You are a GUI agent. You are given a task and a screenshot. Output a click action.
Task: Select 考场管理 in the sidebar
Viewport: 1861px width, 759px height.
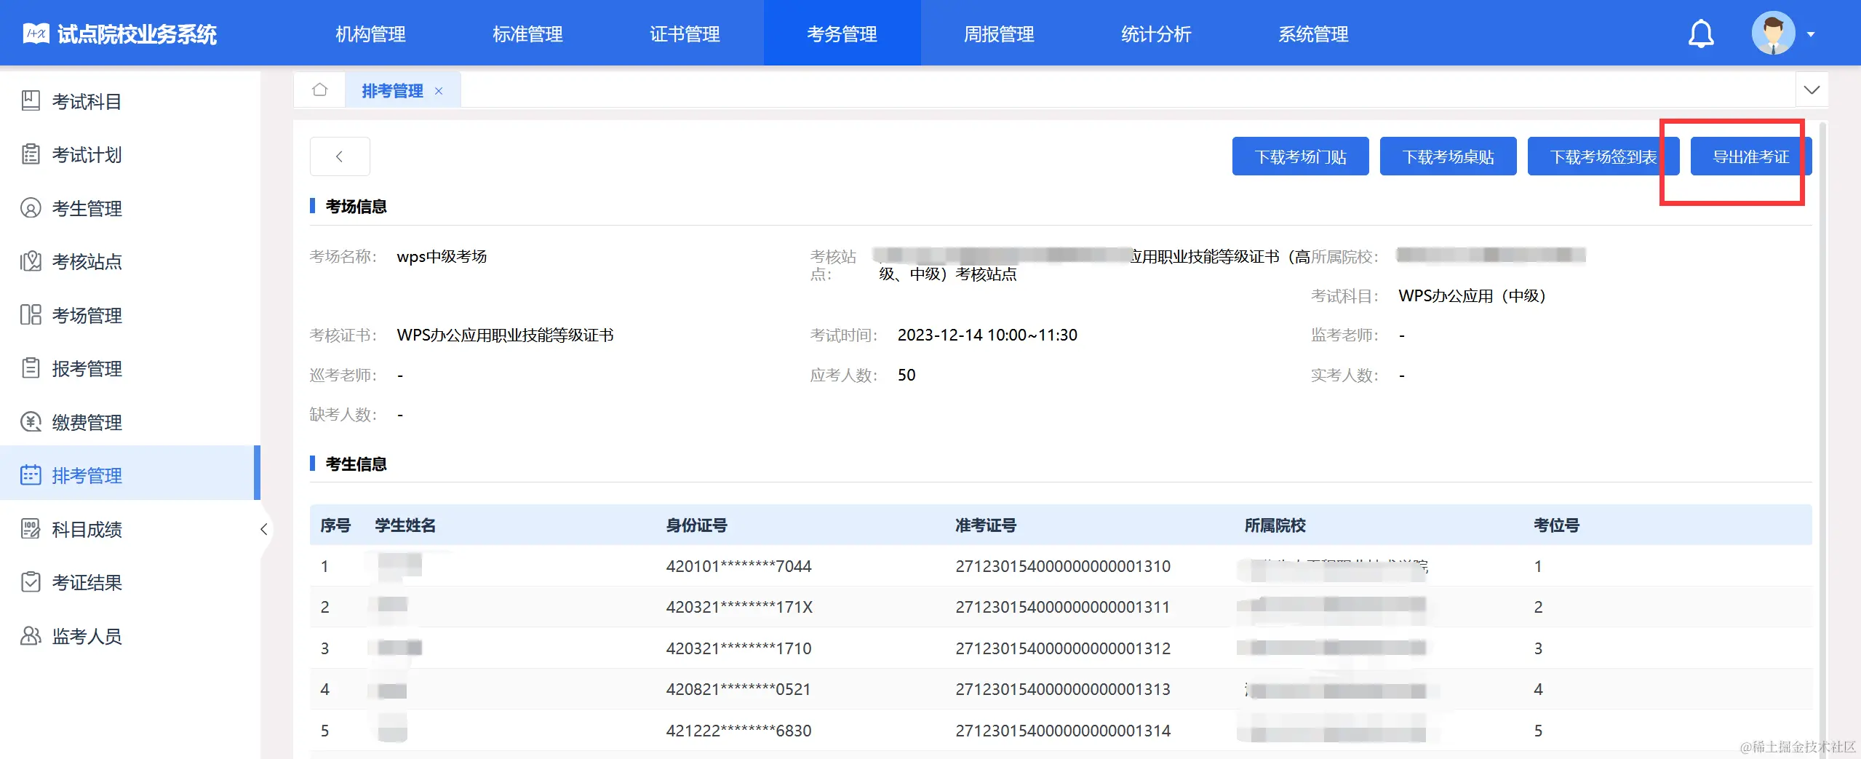(x=87, y=315)
